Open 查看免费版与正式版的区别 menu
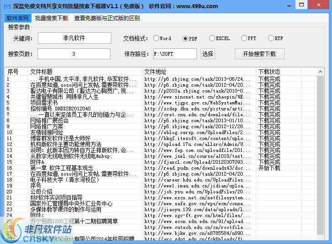Image resolution: width=332 pixels, height=244 pixels. [x=107, y=18]
